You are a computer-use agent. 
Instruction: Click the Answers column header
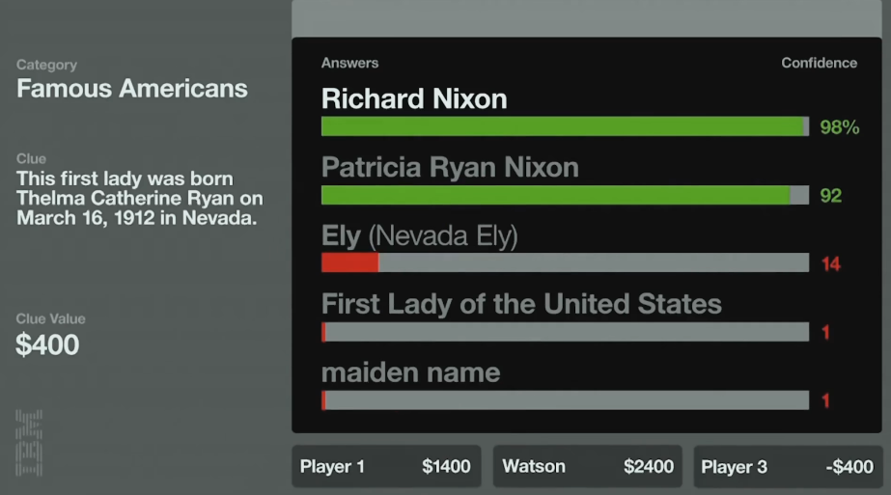(349, 63)
